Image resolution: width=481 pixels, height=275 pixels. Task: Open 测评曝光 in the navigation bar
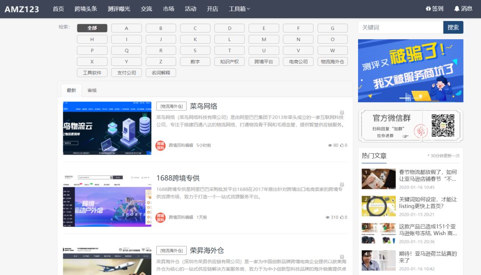[x=119, y=9]
